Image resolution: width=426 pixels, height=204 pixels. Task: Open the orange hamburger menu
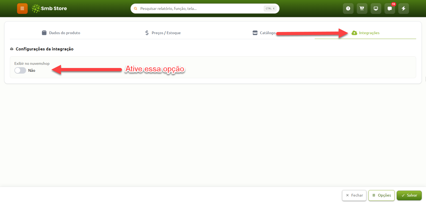coord(22,9)
